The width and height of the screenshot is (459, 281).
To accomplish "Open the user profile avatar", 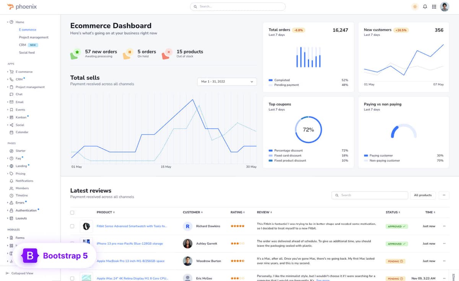I will click(444, 7).
